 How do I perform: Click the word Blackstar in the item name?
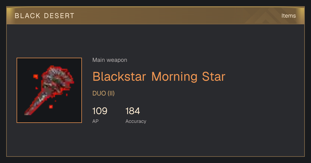119,77
